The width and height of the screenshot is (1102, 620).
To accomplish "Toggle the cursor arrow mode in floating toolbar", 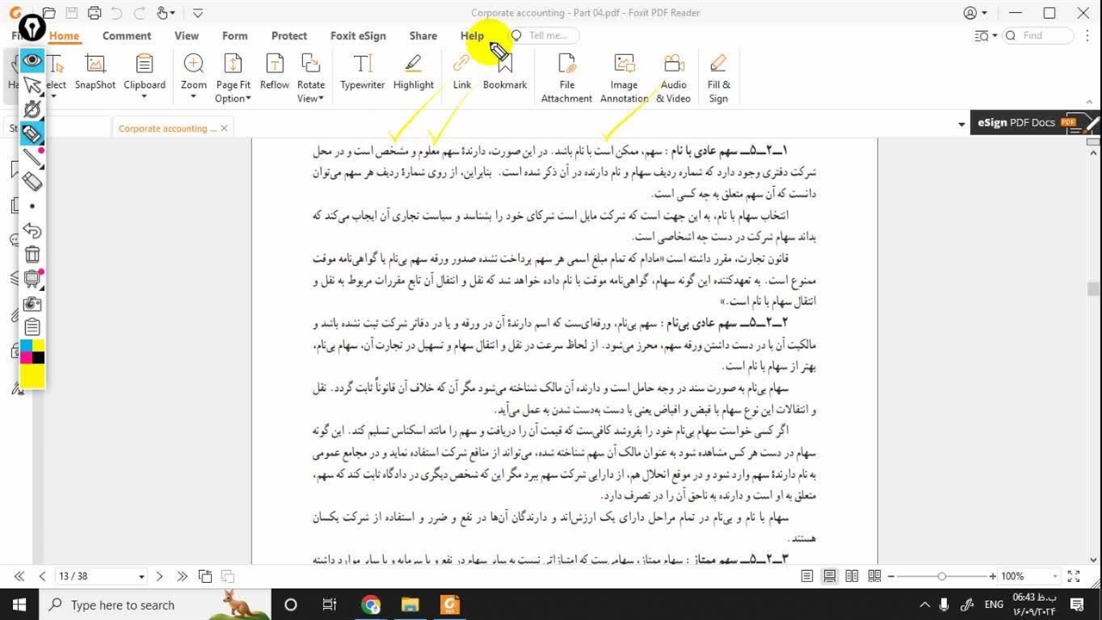I will (32, 85).
